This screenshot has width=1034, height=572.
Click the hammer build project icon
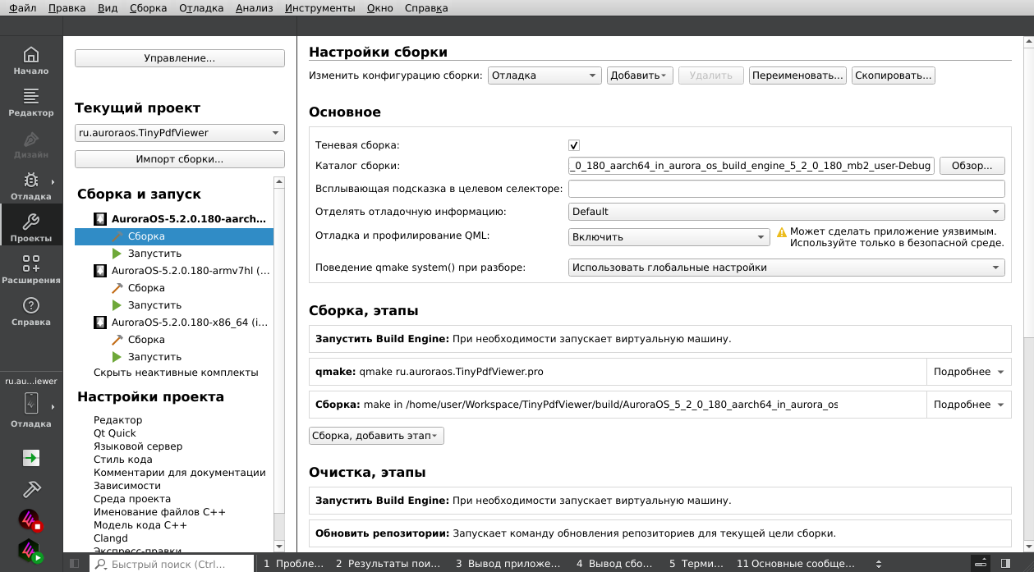point(31,489)
